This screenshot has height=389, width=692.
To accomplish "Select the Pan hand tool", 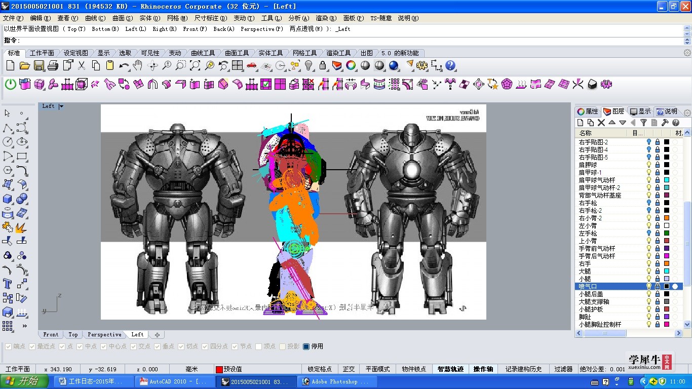I will pyautogui.click(x=138, y=65).
